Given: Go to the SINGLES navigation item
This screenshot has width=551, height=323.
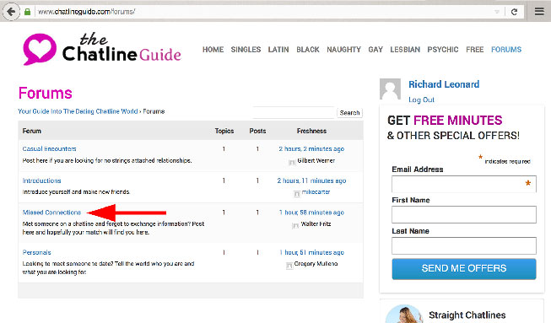Looking at the screenshot, I should (x=246, y=50).
